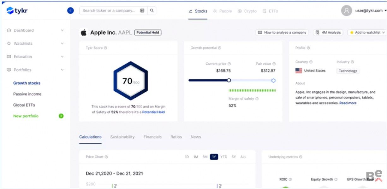Open the Calculations tab

pos(90,137)
